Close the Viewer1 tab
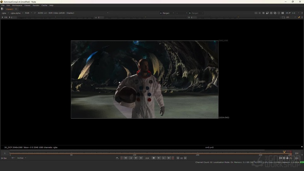304x171 pixels. [16, 9]
